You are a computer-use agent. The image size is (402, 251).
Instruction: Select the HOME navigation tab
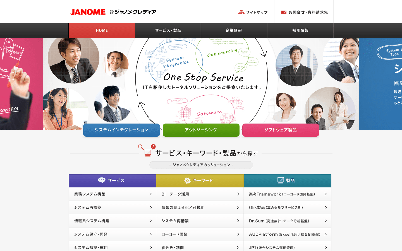(x=102, y=30)
